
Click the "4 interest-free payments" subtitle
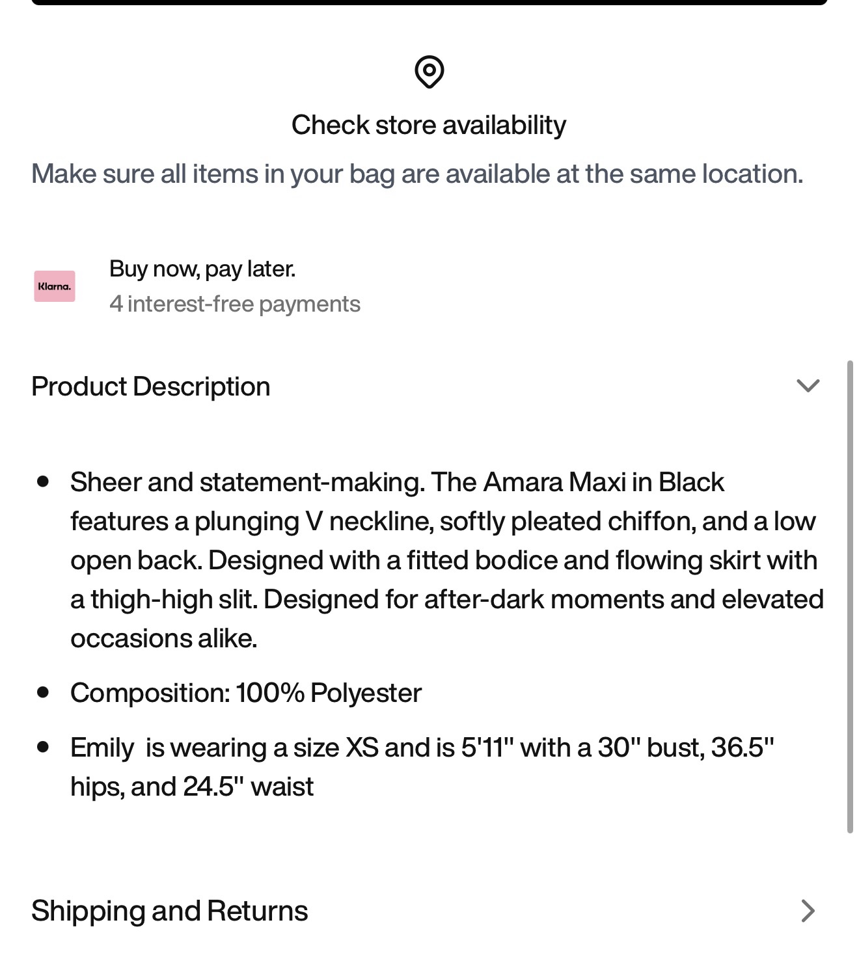tap(235, 304)
